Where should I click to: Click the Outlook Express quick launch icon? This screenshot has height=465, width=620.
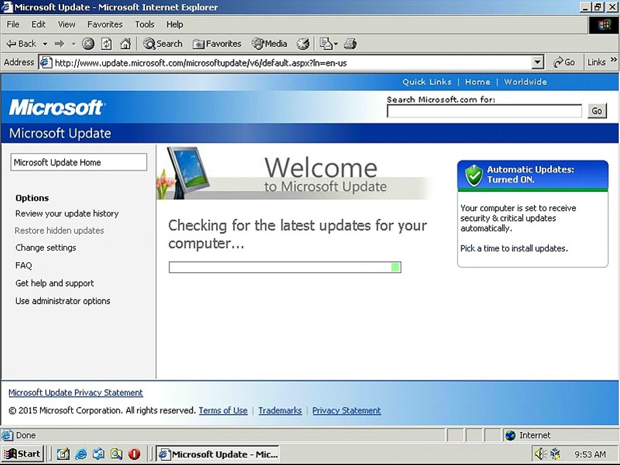(x=98, y=454)
